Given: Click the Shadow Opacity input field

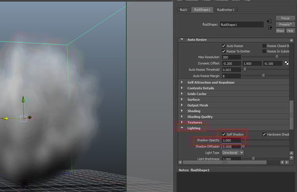Looking at the screenshot, I should [231, 141].
